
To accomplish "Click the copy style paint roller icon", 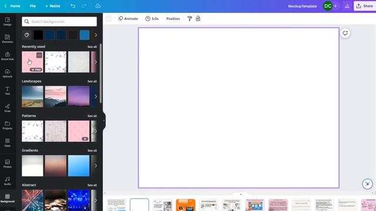I will [189, 19].
